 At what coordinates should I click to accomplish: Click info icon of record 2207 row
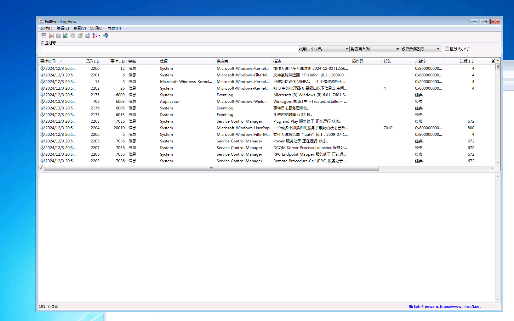(42, 147)
